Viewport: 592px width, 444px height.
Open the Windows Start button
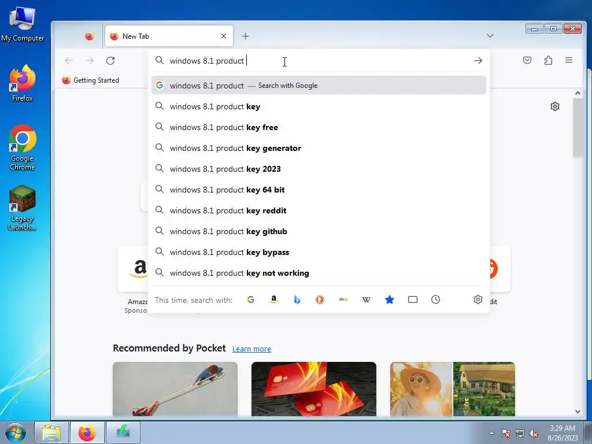[16, 432]
